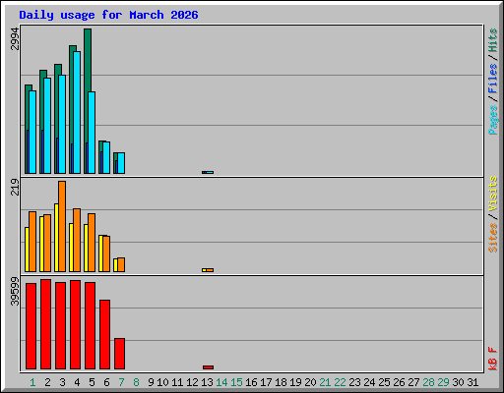Viewport: 504px width, 393px height.
Task: Click the red 'KB F' legend label
Action: click(493, 359)
